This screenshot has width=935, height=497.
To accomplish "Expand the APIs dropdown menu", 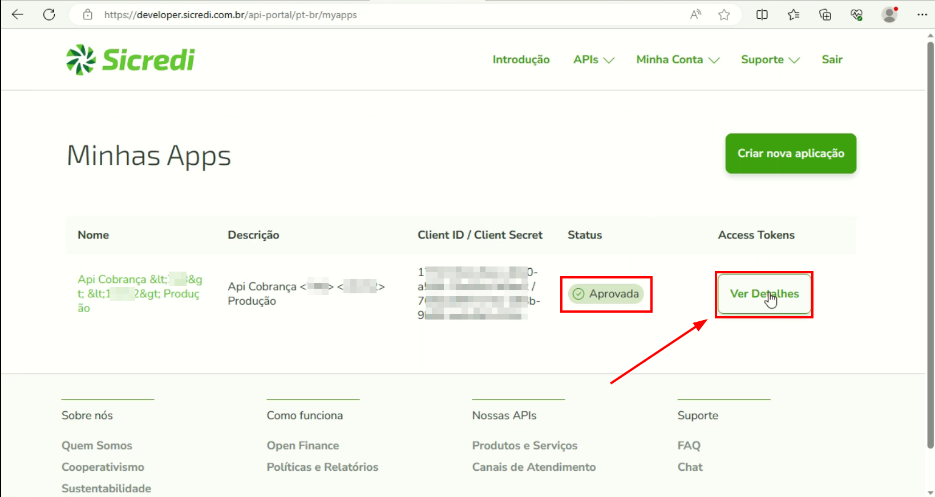I will pyautogui.click(x=594, y=60).
